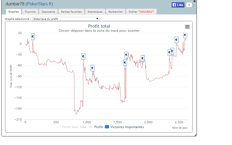Click the Glisser-déposer zoom hint subtitle

pyautogui.click(x=99, y=31)
